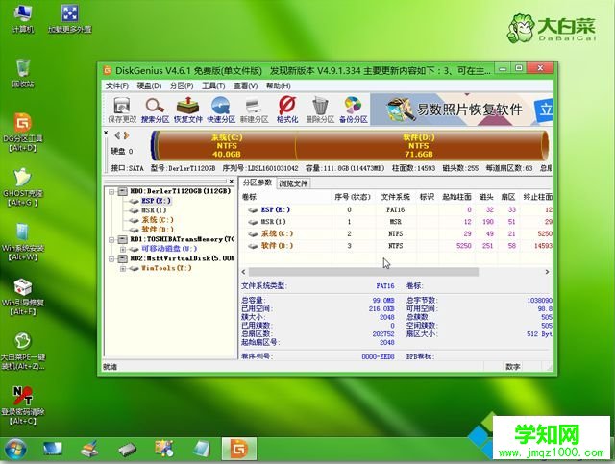Go to the previous disk with left arrow

click(x=117, y=135)
